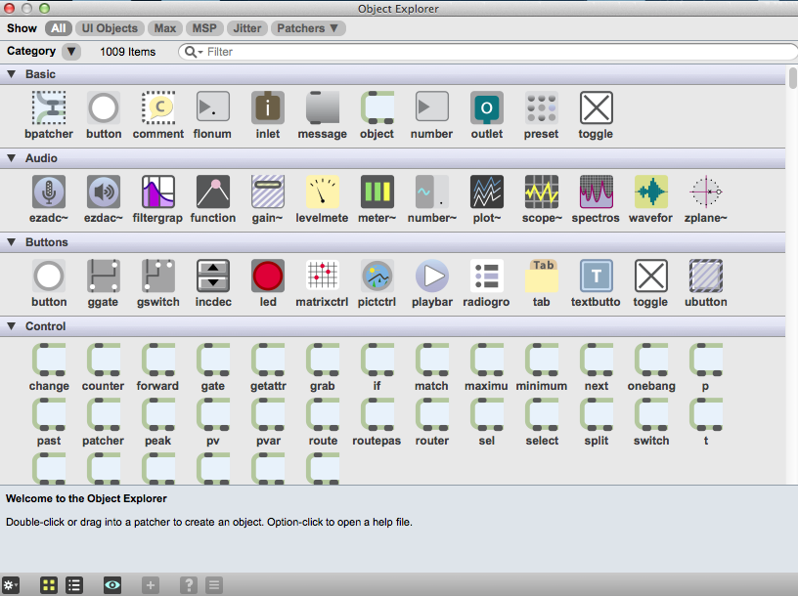Collapse the Audio category
The image size is (798, 596).
(11, 158)
